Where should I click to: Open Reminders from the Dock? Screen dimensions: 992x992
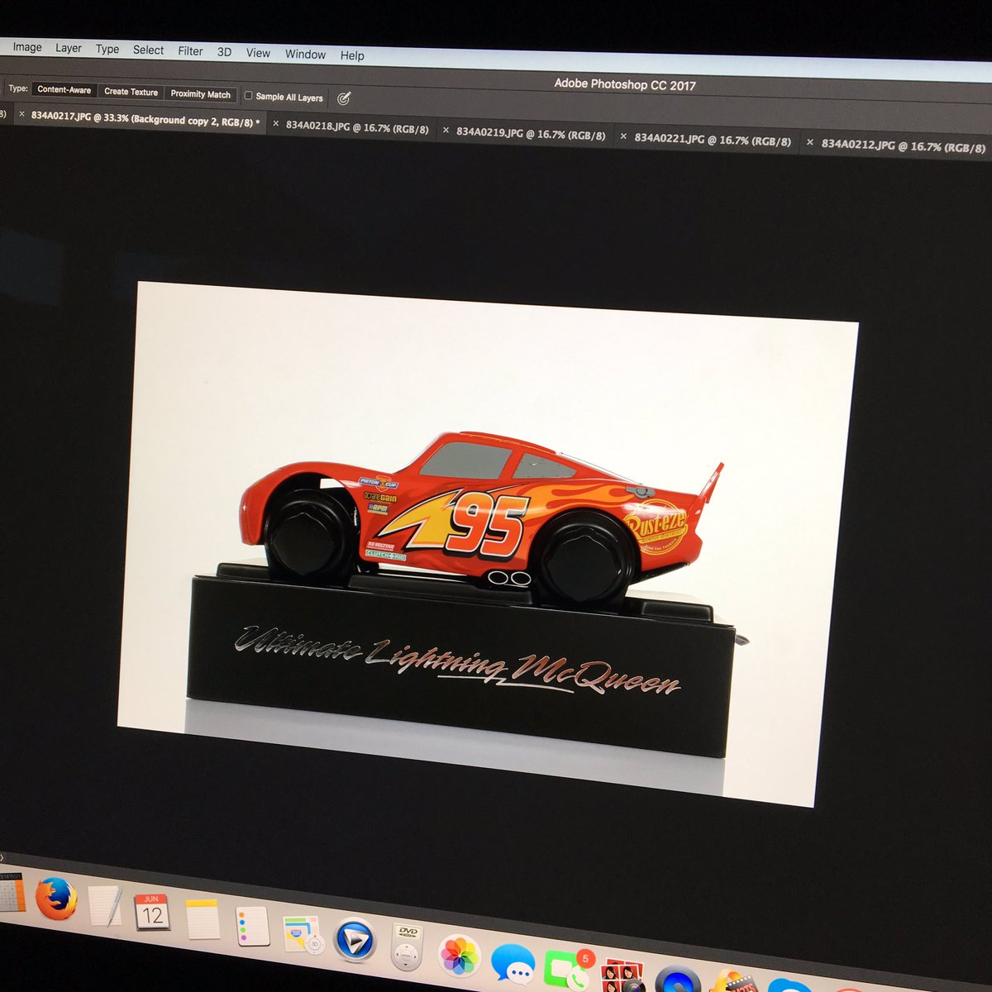[252, 926]
